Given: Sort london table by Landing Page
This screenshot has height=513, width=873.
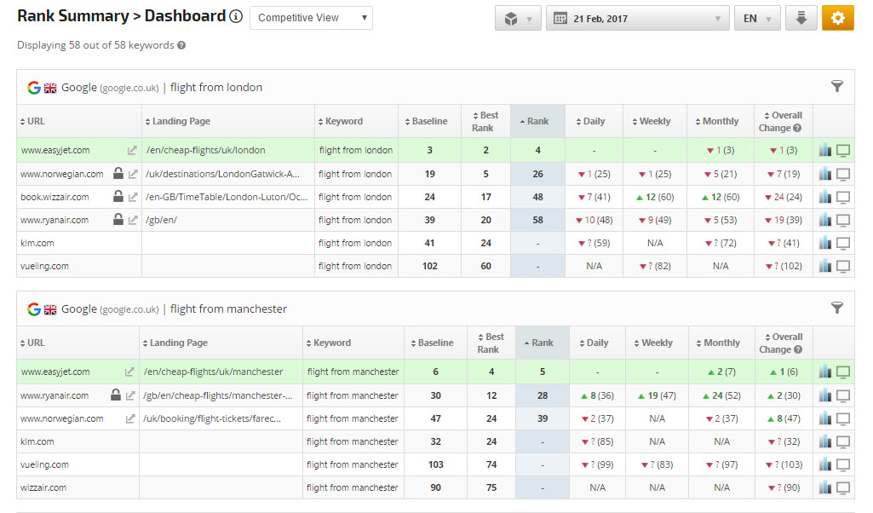Looking at the screenshot, I should (x=178, y=121).
